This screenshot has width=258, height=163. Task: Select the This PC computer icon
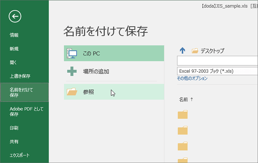(72, 53)
